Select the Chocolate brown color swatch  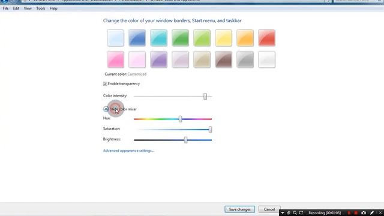(x=223, y=59)
